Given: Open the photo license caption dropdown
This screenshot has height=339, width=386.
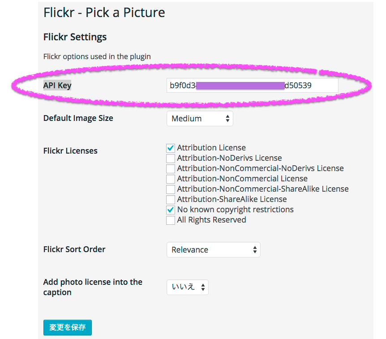Looking at the screenshot, I should tap(188, 288).
